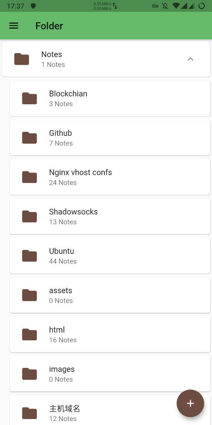This screenshot has width=212, height=425.
Task: Tap the muted notifications status icon
Action: click(x=165, y=6)
